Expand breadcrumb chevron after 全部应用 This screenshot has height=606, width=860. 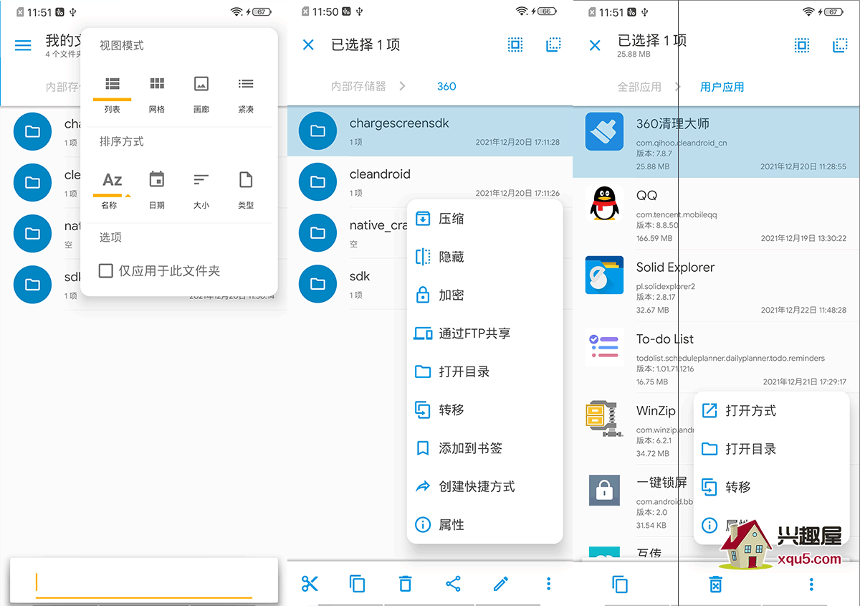677,87
